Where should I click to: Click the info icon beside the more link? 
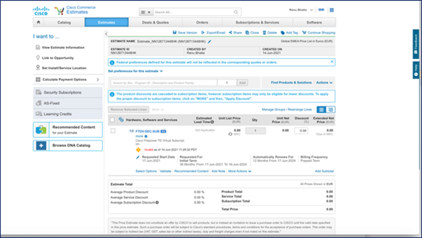coord(146,136)
